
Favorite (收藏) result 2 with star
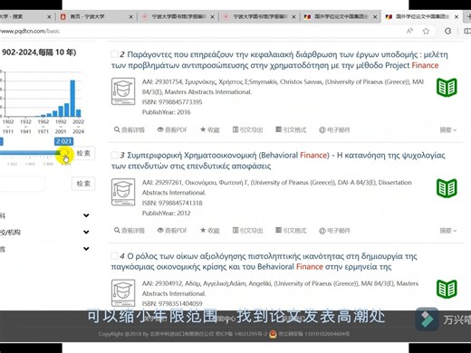[210, 129]
